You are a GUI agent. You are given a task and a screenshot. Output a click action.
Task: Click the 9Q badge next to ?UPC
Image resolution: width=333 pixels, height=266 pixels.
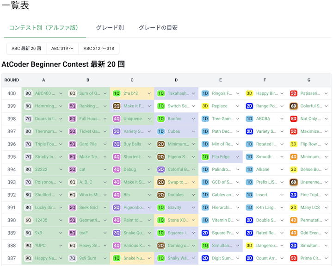pyautogui.click(x=28, y=246)
